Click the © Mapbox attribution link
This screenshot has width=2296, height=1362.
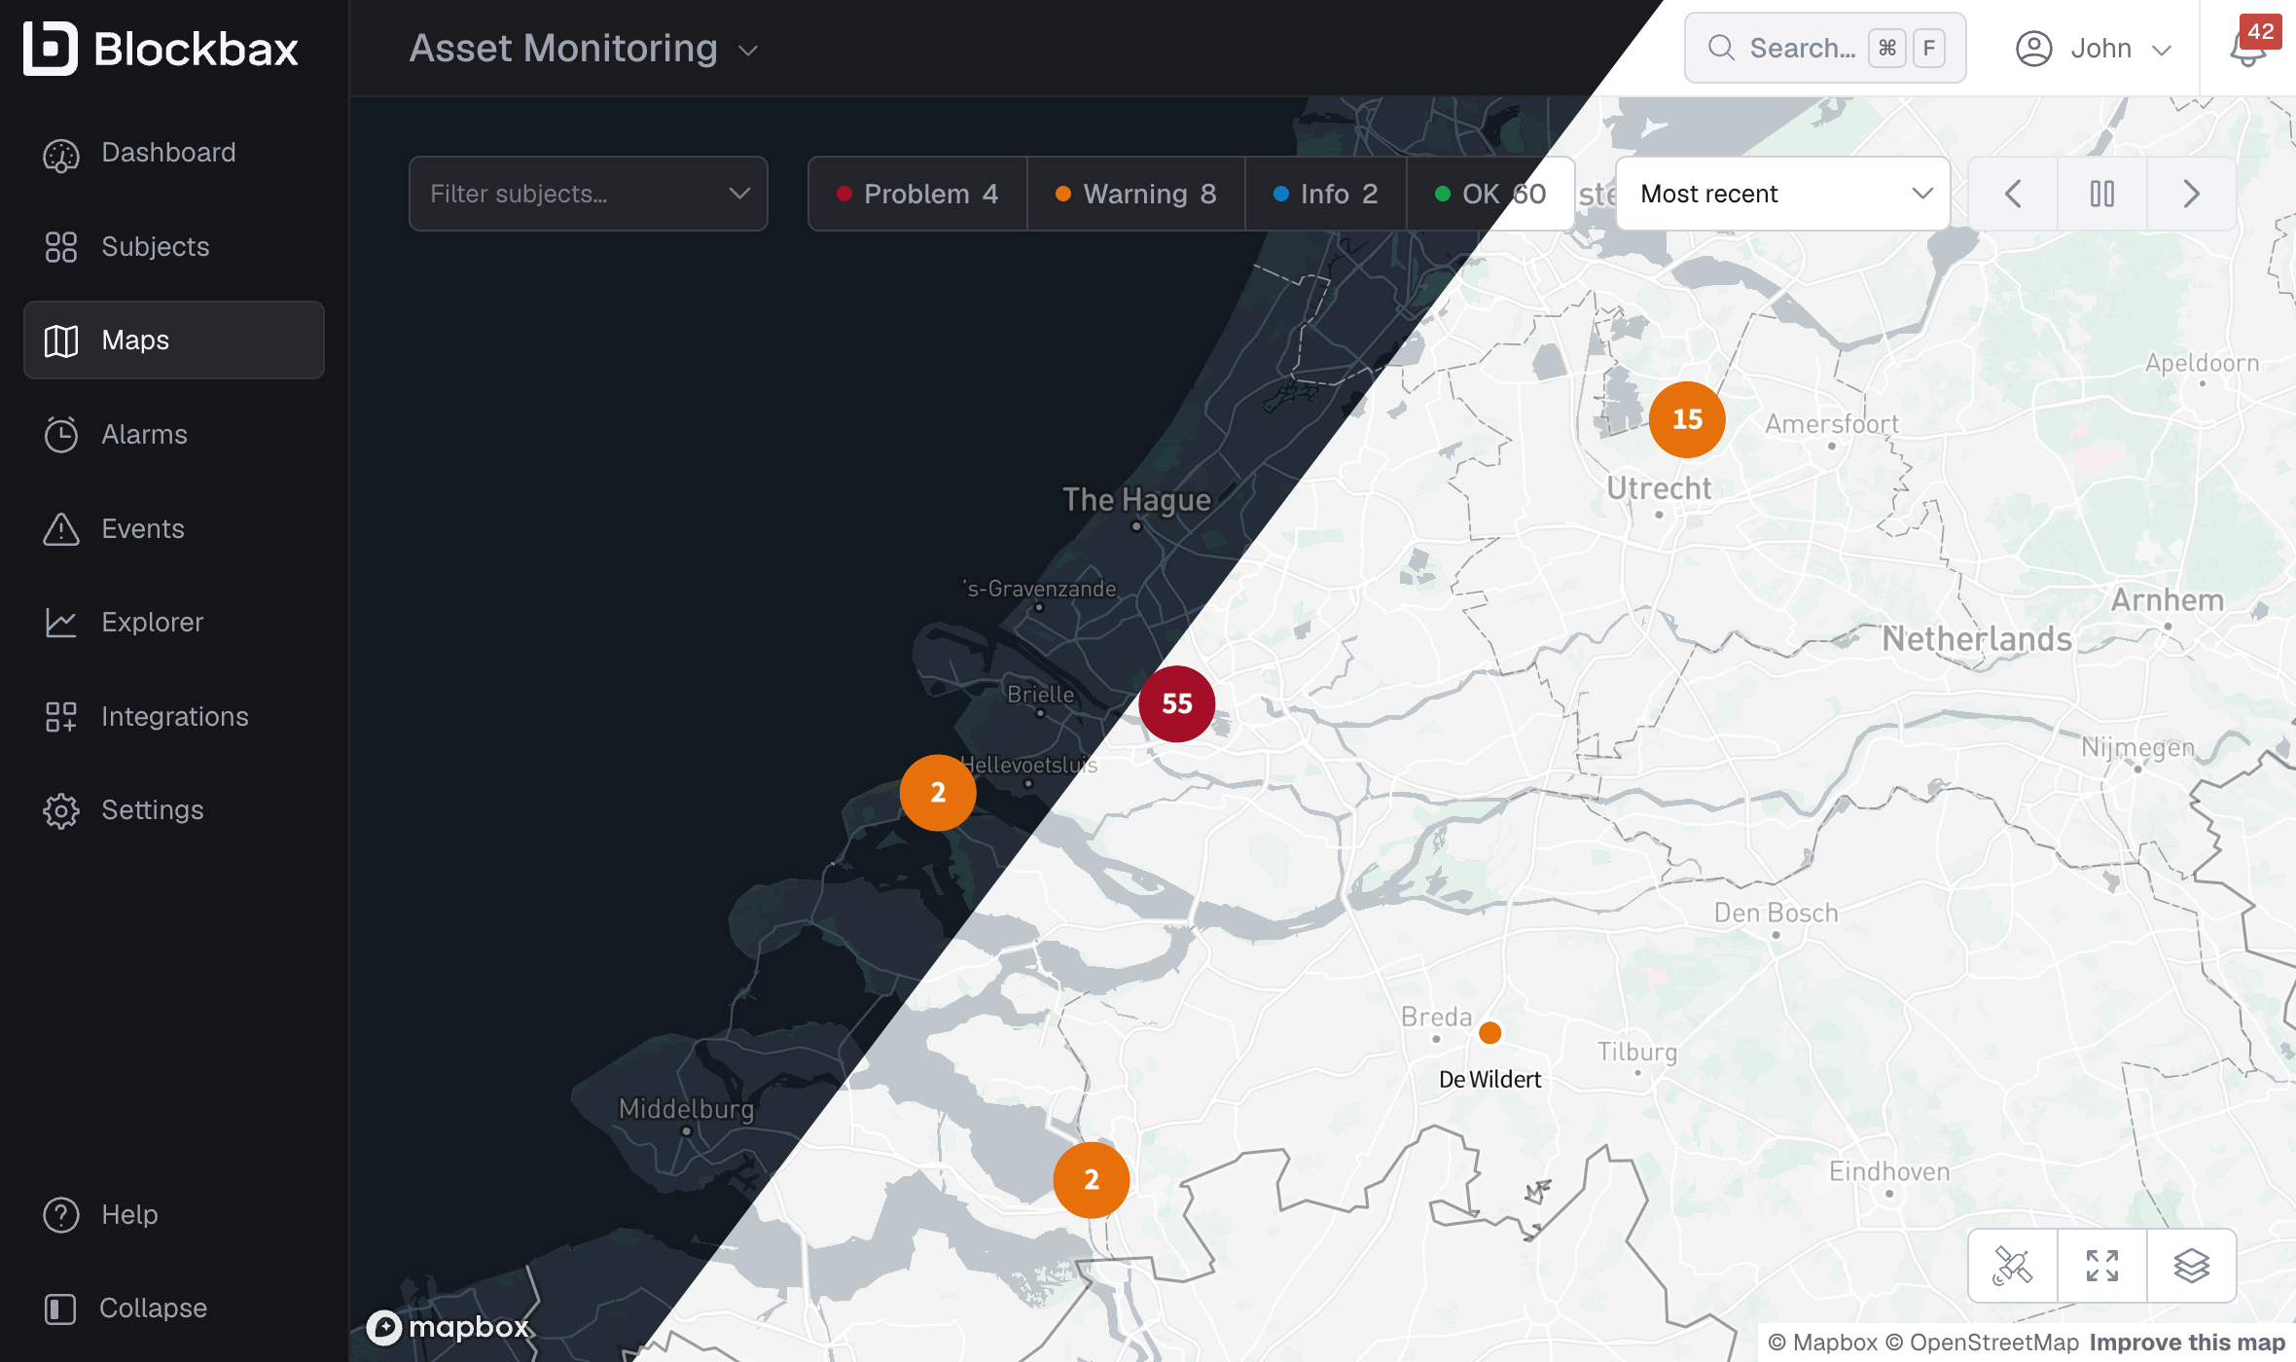click(1822, 1343)
